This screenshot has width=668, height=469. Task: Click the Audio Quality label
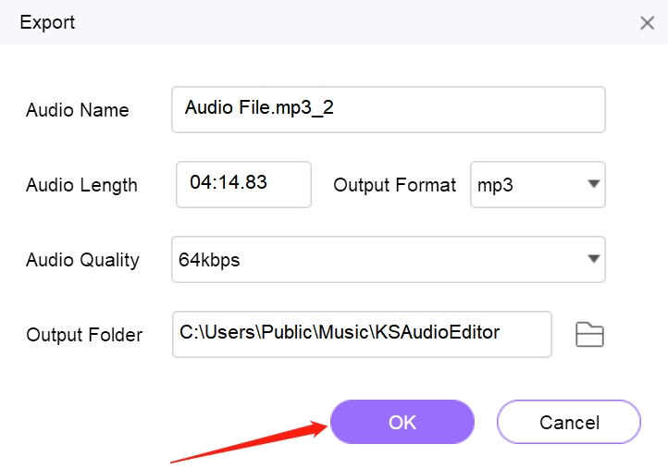pyautogui.click(x=82, y=260)
